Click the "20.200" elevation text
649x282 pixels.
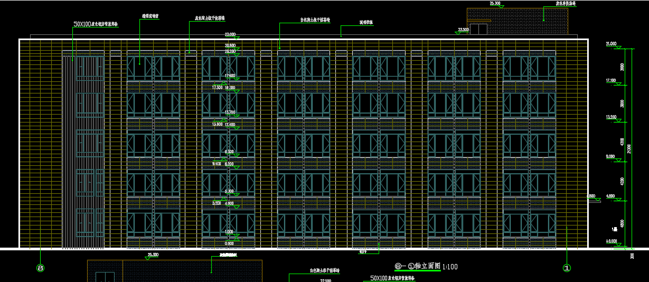[230, 51]
